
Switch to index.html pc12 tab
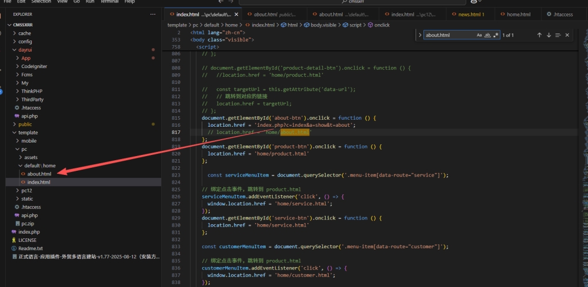tap(413, 15)
